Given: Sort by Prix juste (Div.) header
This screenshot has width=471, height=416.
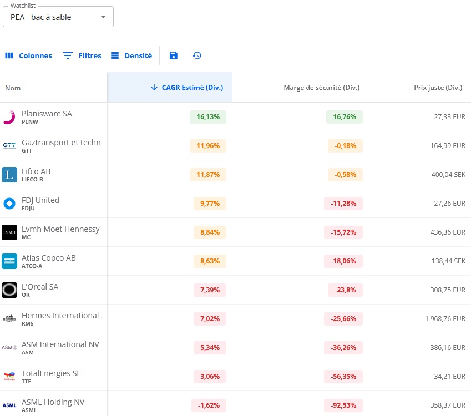Looking at the screenshot, I should 438,88.
